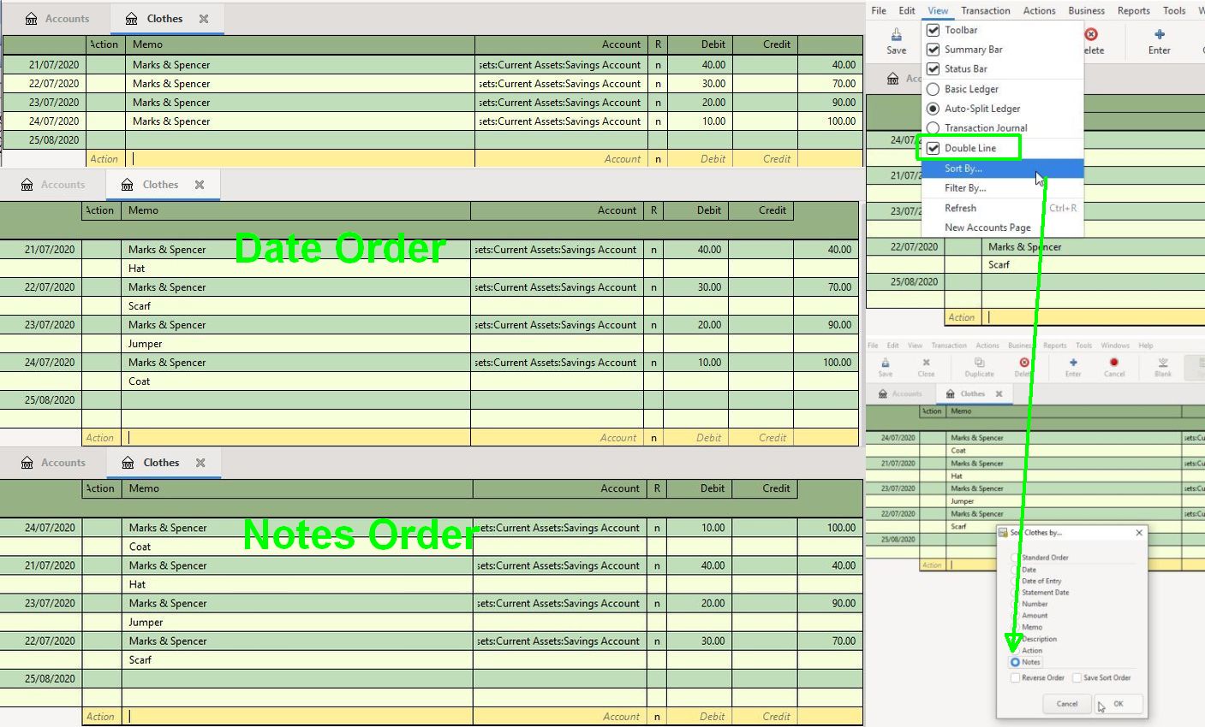This screenshot has width=1205, height=727.
Task: Open Windows menu in window behind Sort dialog
Action: coord(1115,346)
